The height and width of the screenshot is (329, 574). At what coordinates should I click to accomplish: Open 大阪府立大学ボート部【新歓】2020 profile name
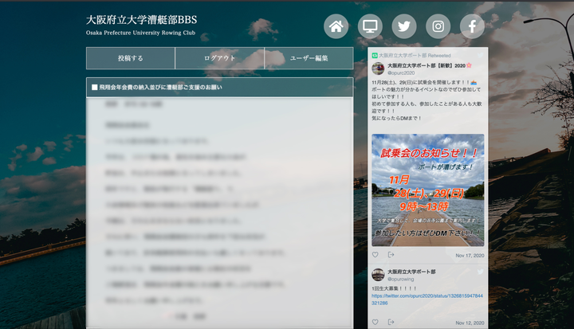pyautogui.click(x=430, y=65)
